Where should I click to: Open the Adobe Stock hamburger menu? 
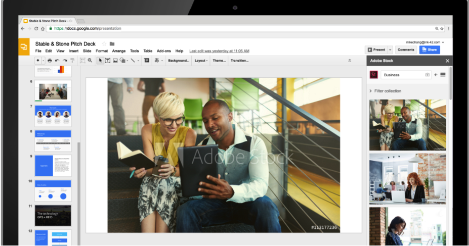[x=443, y=75]
